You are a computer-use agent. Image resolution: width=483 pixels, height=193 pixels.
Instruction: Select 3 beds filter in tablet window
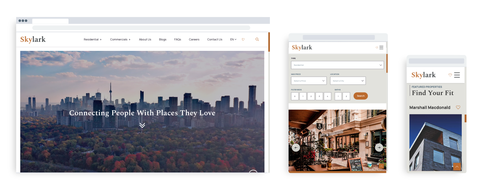(319, 96)
